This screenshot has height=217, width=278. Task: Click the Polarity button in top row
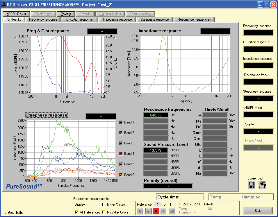pyautogui.click(x=66, y=14)
